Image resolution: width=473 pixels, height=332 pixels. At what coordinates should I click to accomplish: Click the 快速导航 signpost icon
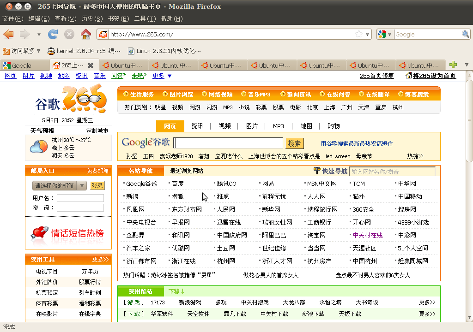tap(317, 171)
